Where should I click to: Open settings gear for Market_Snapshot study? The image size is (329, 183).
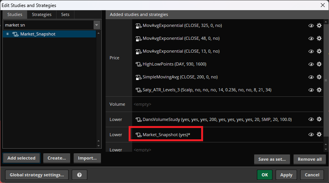point(319,134)
